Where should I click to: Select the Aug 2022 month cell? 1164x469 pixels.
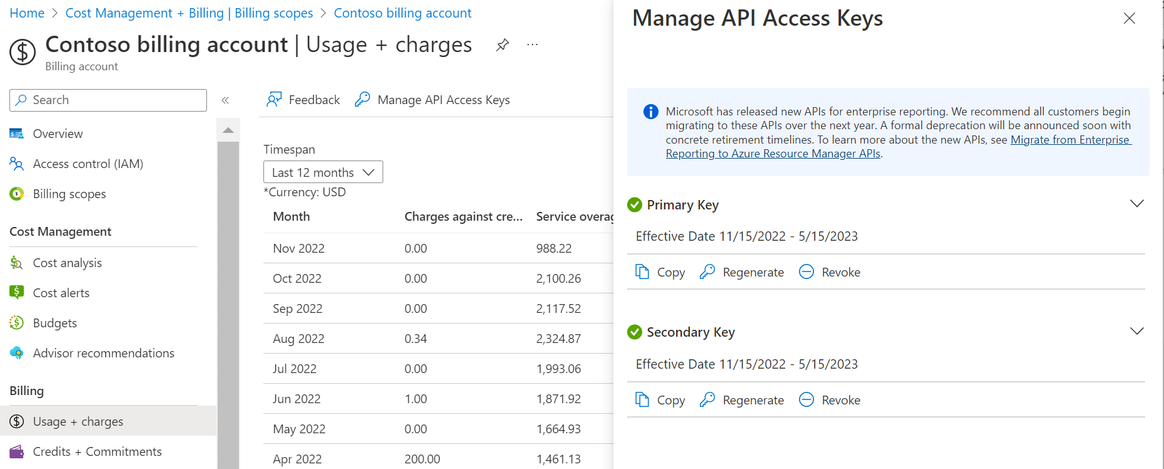pyautogui.click(x=299, y=339)
